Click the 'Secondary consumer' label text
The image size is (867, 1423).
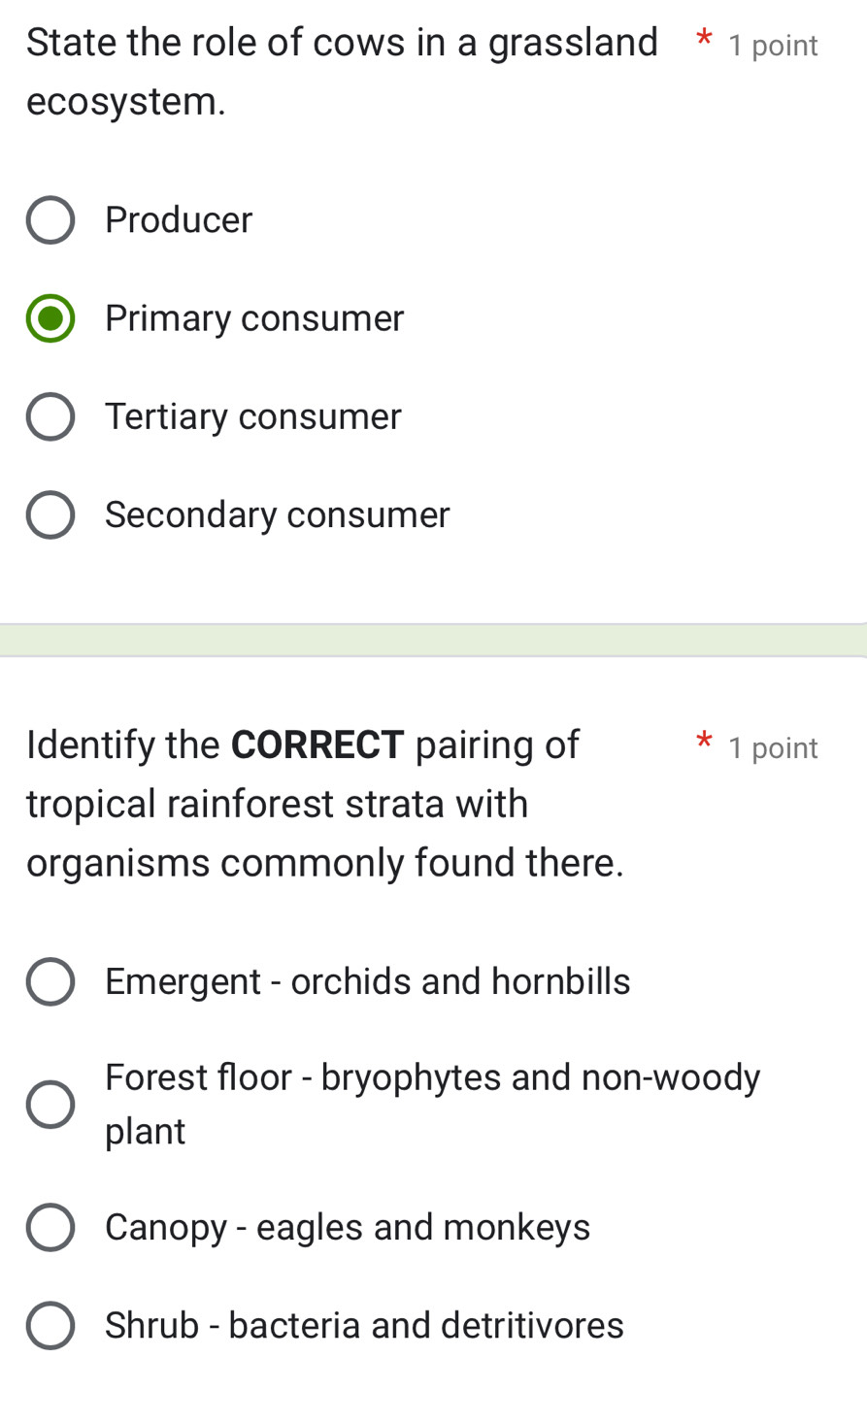pyautogui.click(x=277, y=514)
